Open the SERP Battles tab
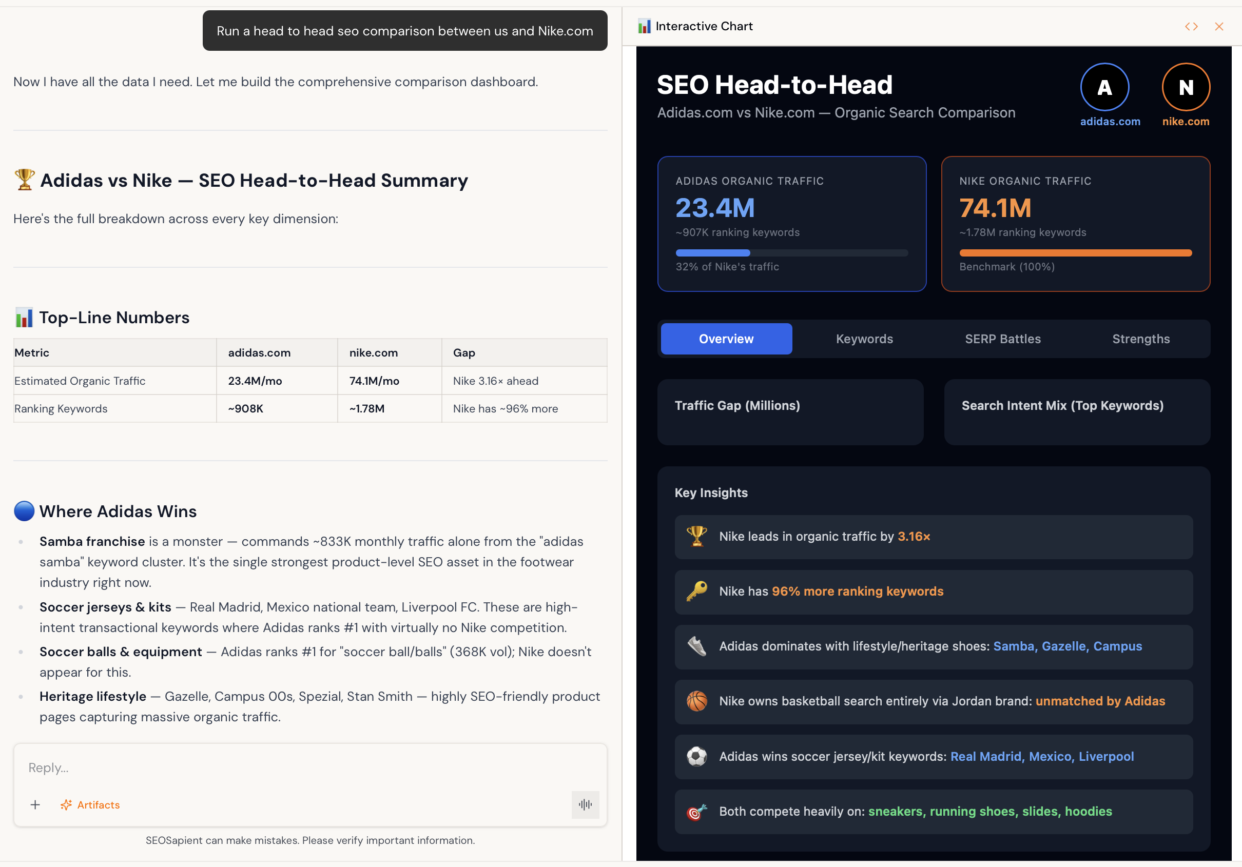Viewport: 1242px width, 867px height. (1002, 339)
